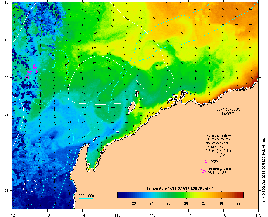This screenshot has width=268, height=217.
Task: Click the magenta Argo circle legend symbol
Action: (206, 161)
